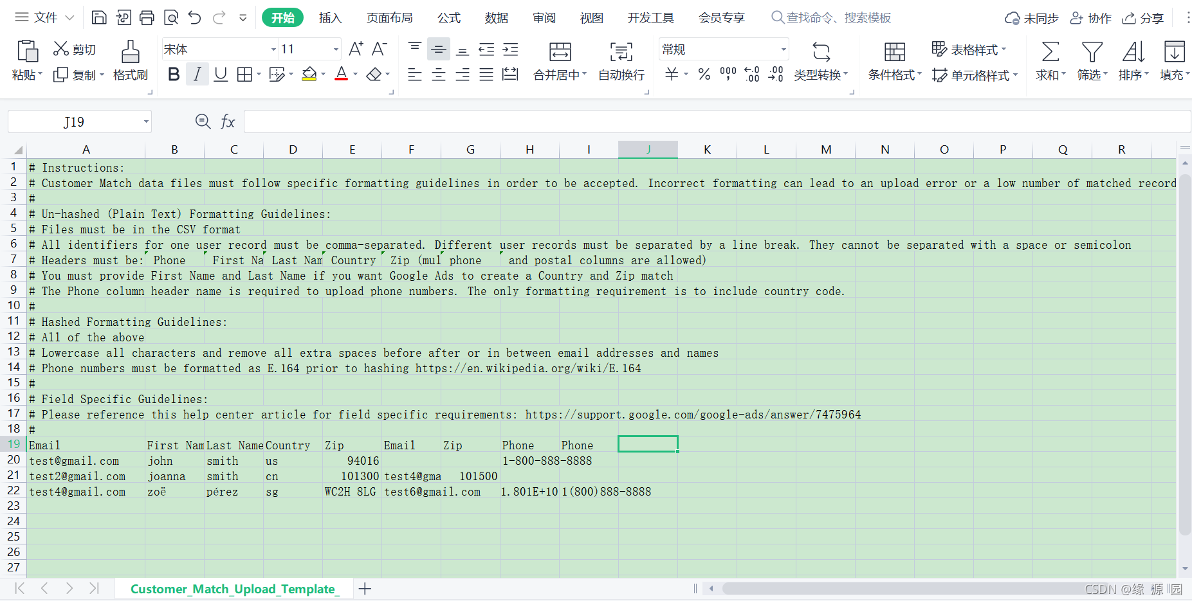
Task: Click the increase font size icon
Action: [356, 49]
